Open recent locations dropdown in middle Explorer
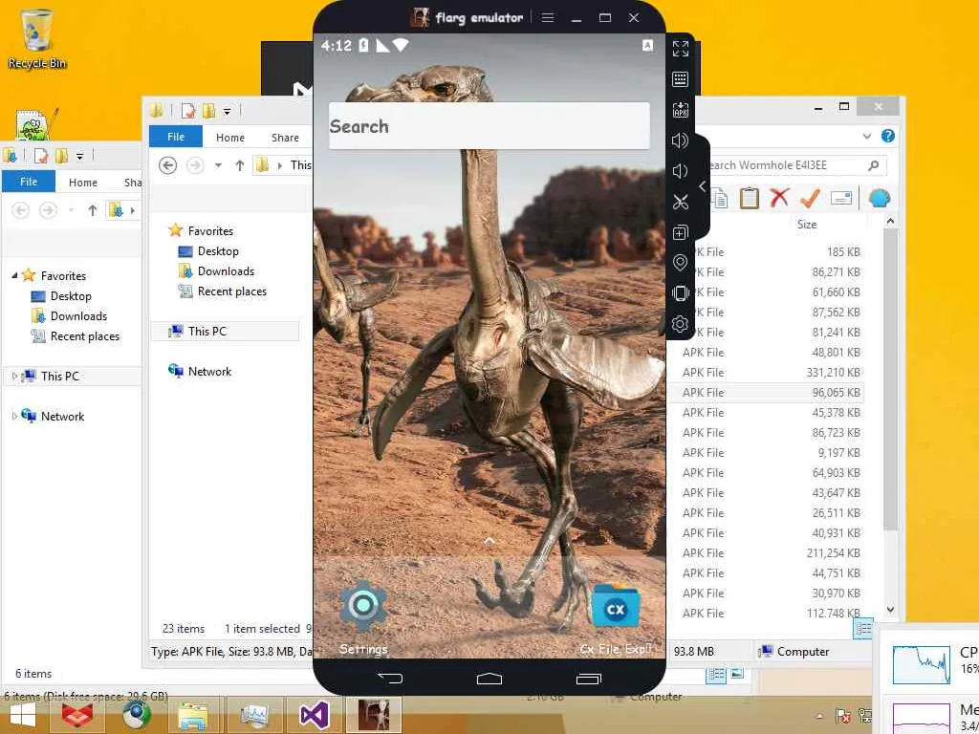Image resolution: width=979 pixels, height=734 pixels. [218, 165]
